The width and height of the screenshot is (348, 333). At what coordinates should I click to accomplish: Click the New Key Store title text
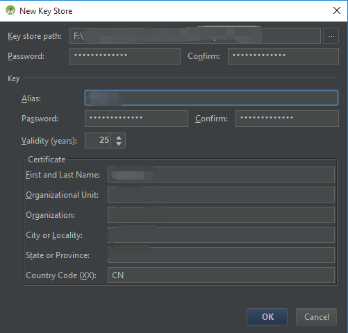coord(46,11)
